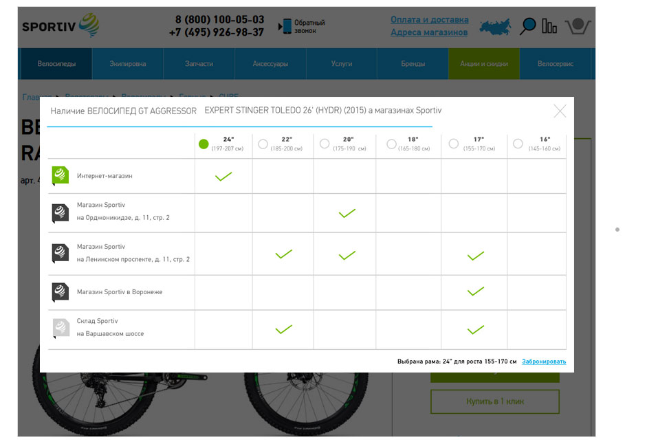Select the 18" frame size radio button
Screen dimensions: 647x444
click(392, 144)
